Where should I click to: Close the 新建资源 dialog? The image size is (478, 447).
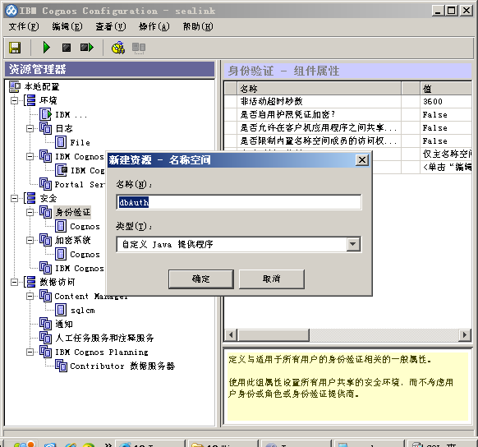click(x=362, y=159)
